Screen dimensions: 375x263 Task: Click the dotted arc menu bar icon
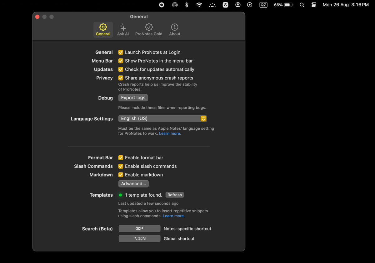pos(212,5)
